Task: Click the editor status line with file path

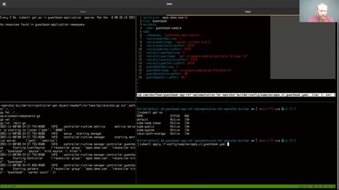Action: (236, 95)
